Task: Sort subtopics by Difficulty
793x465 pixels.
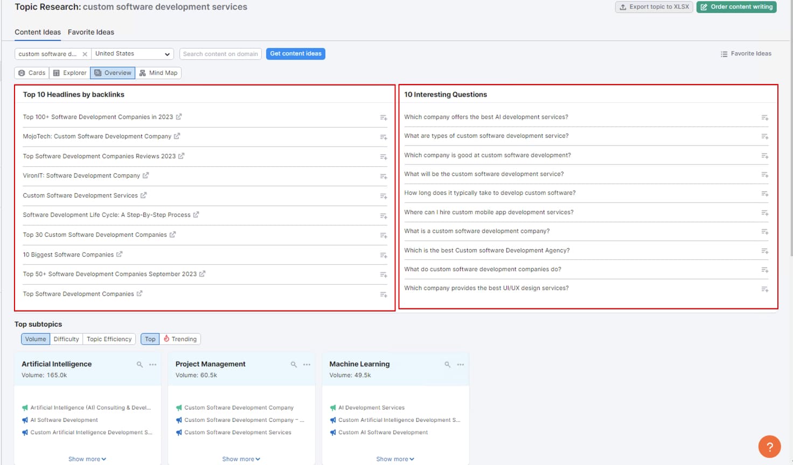Action: point(66,339)
